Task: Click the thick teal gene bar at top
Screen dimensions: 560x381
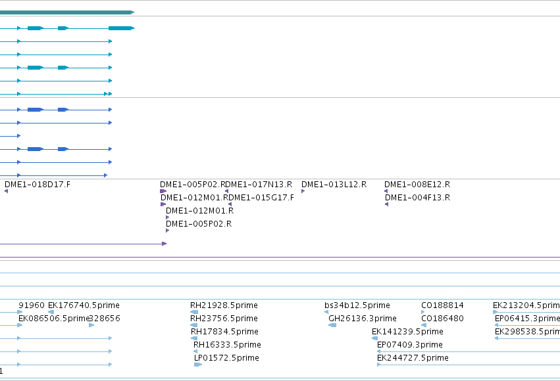Action: (x=66, y=12)
